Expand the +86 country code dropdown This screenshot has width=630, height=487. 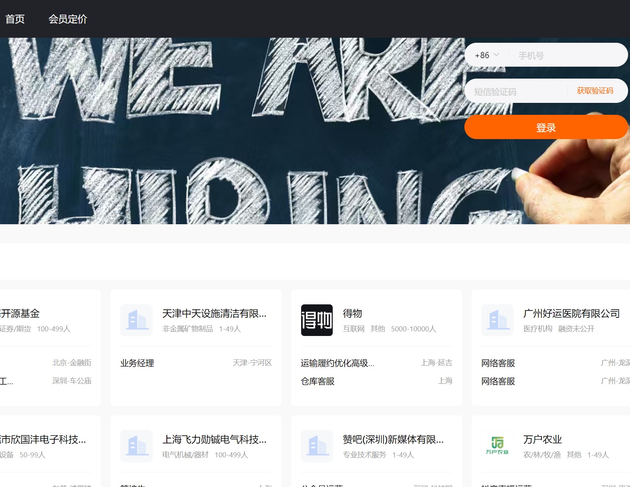(x=487, y=55)
